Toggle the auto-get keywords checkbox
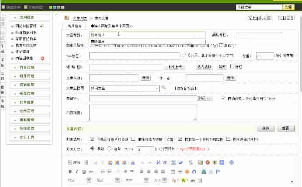This screenshot has width=302, height=187. click(x=223, y=99)
